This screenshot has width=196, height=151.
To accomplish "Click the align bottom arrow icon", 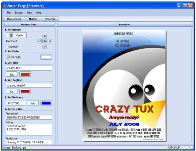I will [x=45, y=46].
